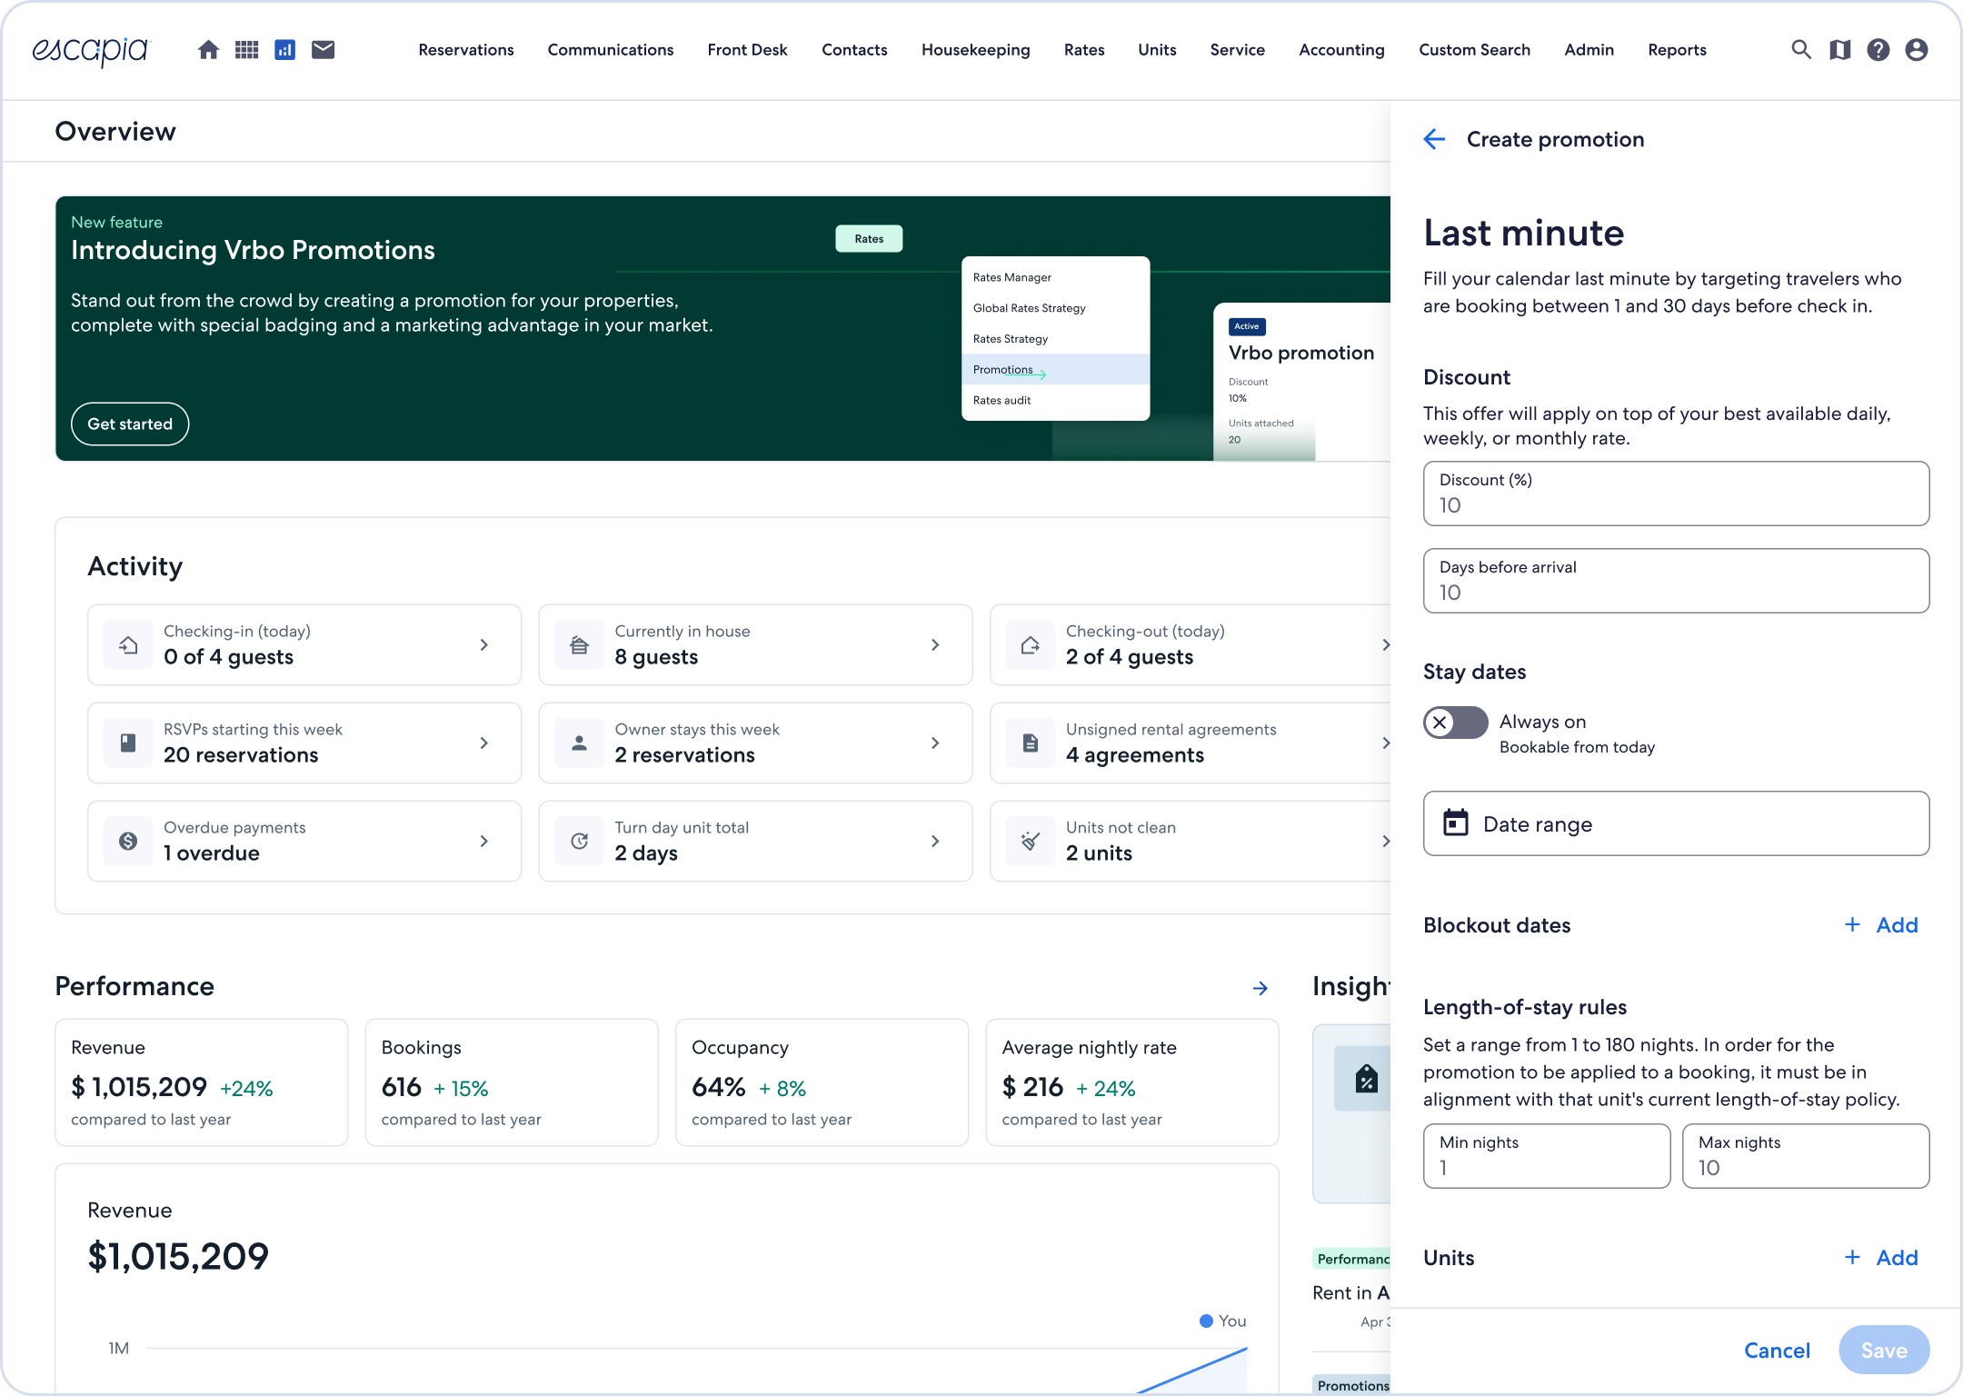Screen dimensions: 1963x1396
Task: Expand the Currently in house card chevron
Action: 935,644
